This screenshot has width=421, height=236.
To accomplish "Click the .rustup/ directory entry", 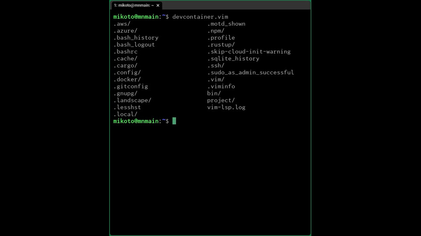I will (x=221, y=45).
